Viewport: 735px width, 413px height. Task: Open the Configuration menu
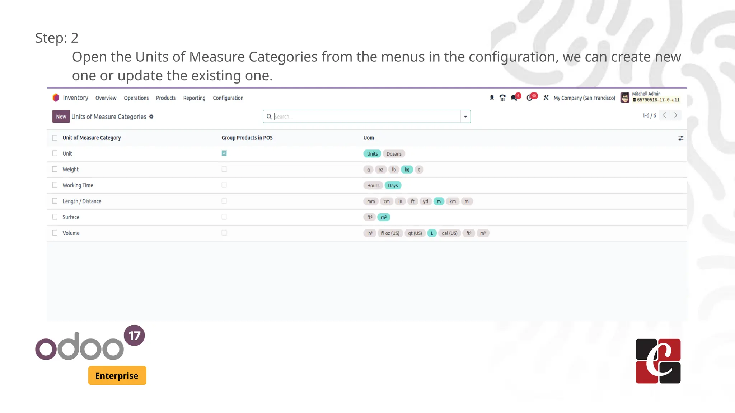tap(228, 98)
